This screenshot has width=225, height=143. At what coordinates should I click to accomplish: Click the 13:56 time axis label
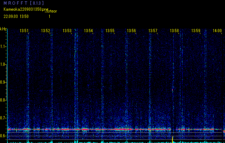click(131, 31)
